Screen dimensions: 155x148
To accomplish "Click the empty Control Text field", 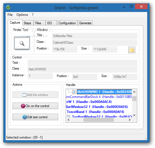I will 82,63.
